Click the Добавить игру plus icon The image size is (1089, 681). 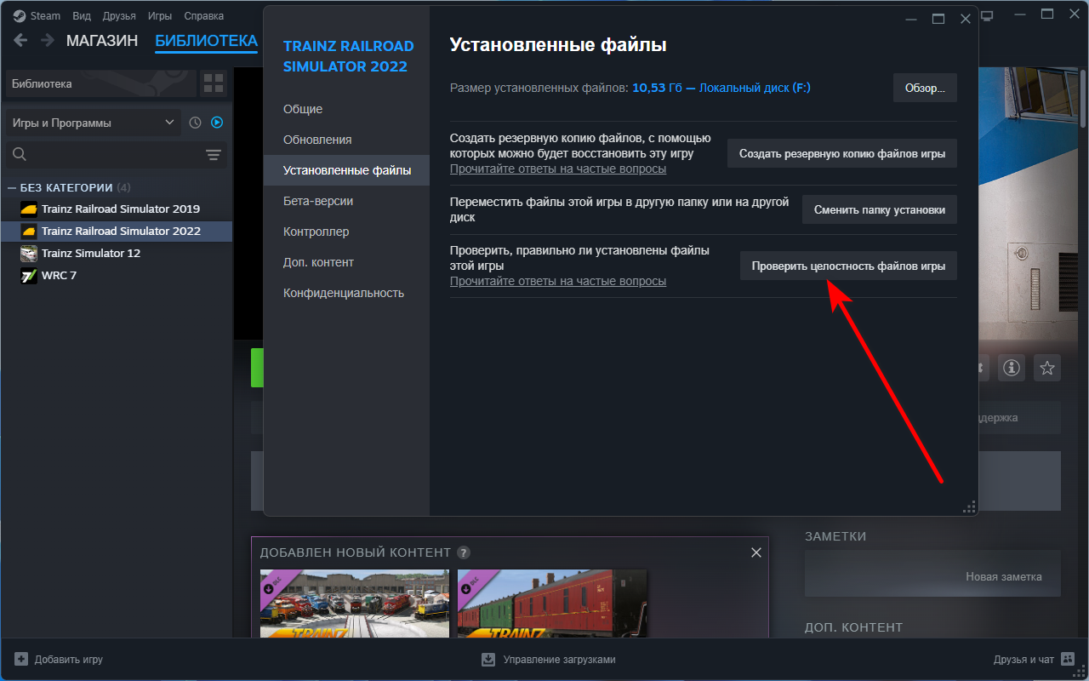click(x=21, y=660)
